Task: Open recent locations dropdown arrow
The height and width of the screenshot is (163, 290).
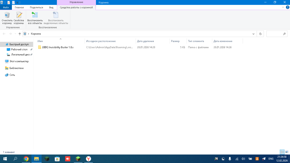Action: tap(15, 34)
